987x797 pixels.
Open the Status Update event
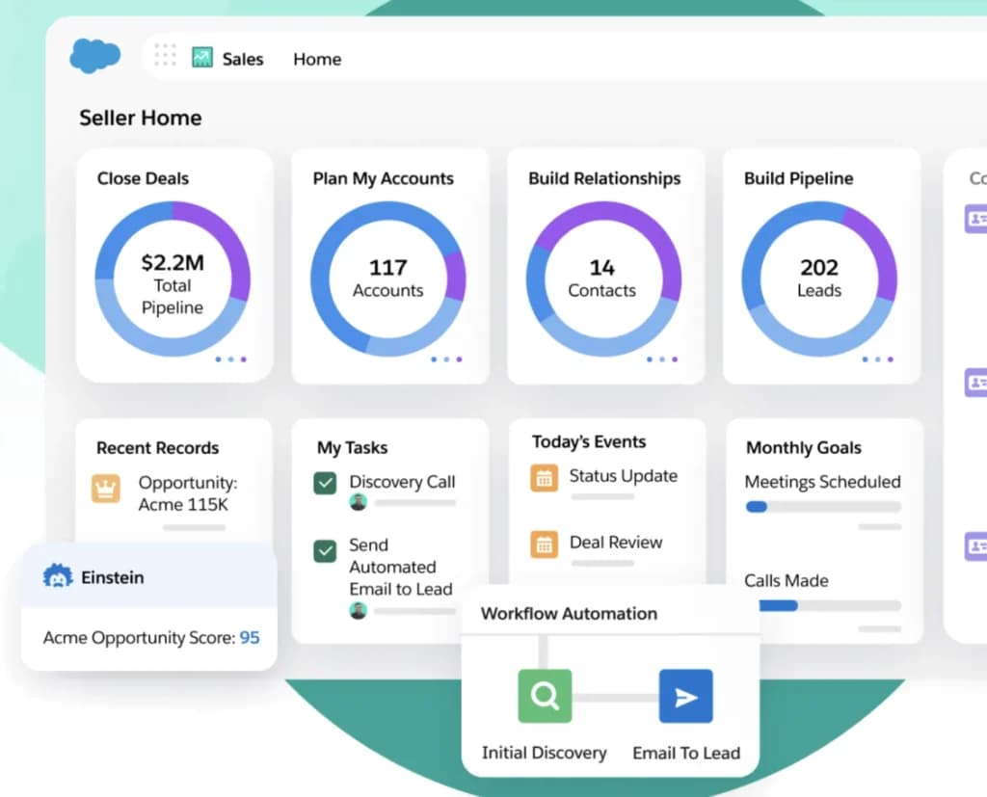click(x=624, y=476)
